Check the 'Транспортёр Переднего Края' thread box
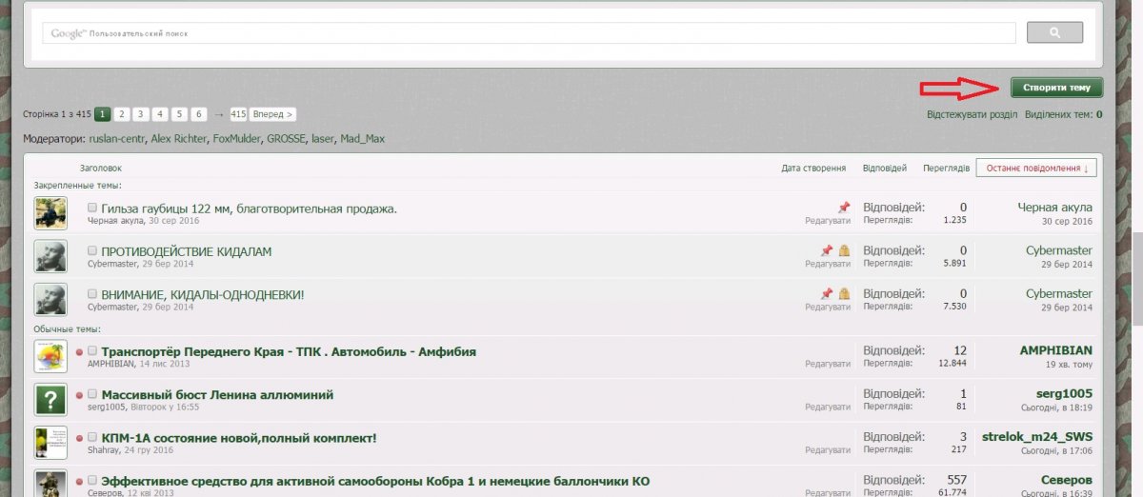 tap(92, 351)
